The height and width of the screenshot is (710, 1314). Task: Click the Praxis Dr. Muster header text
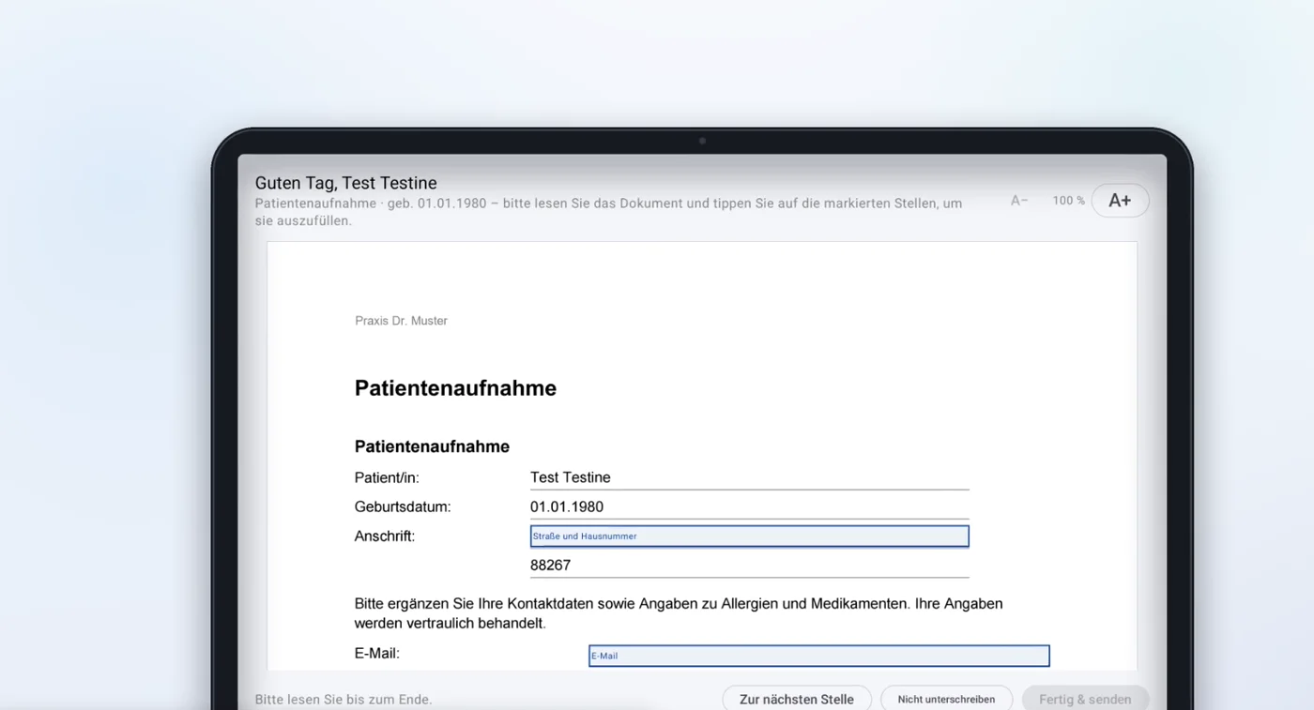[x=401, y=321]
